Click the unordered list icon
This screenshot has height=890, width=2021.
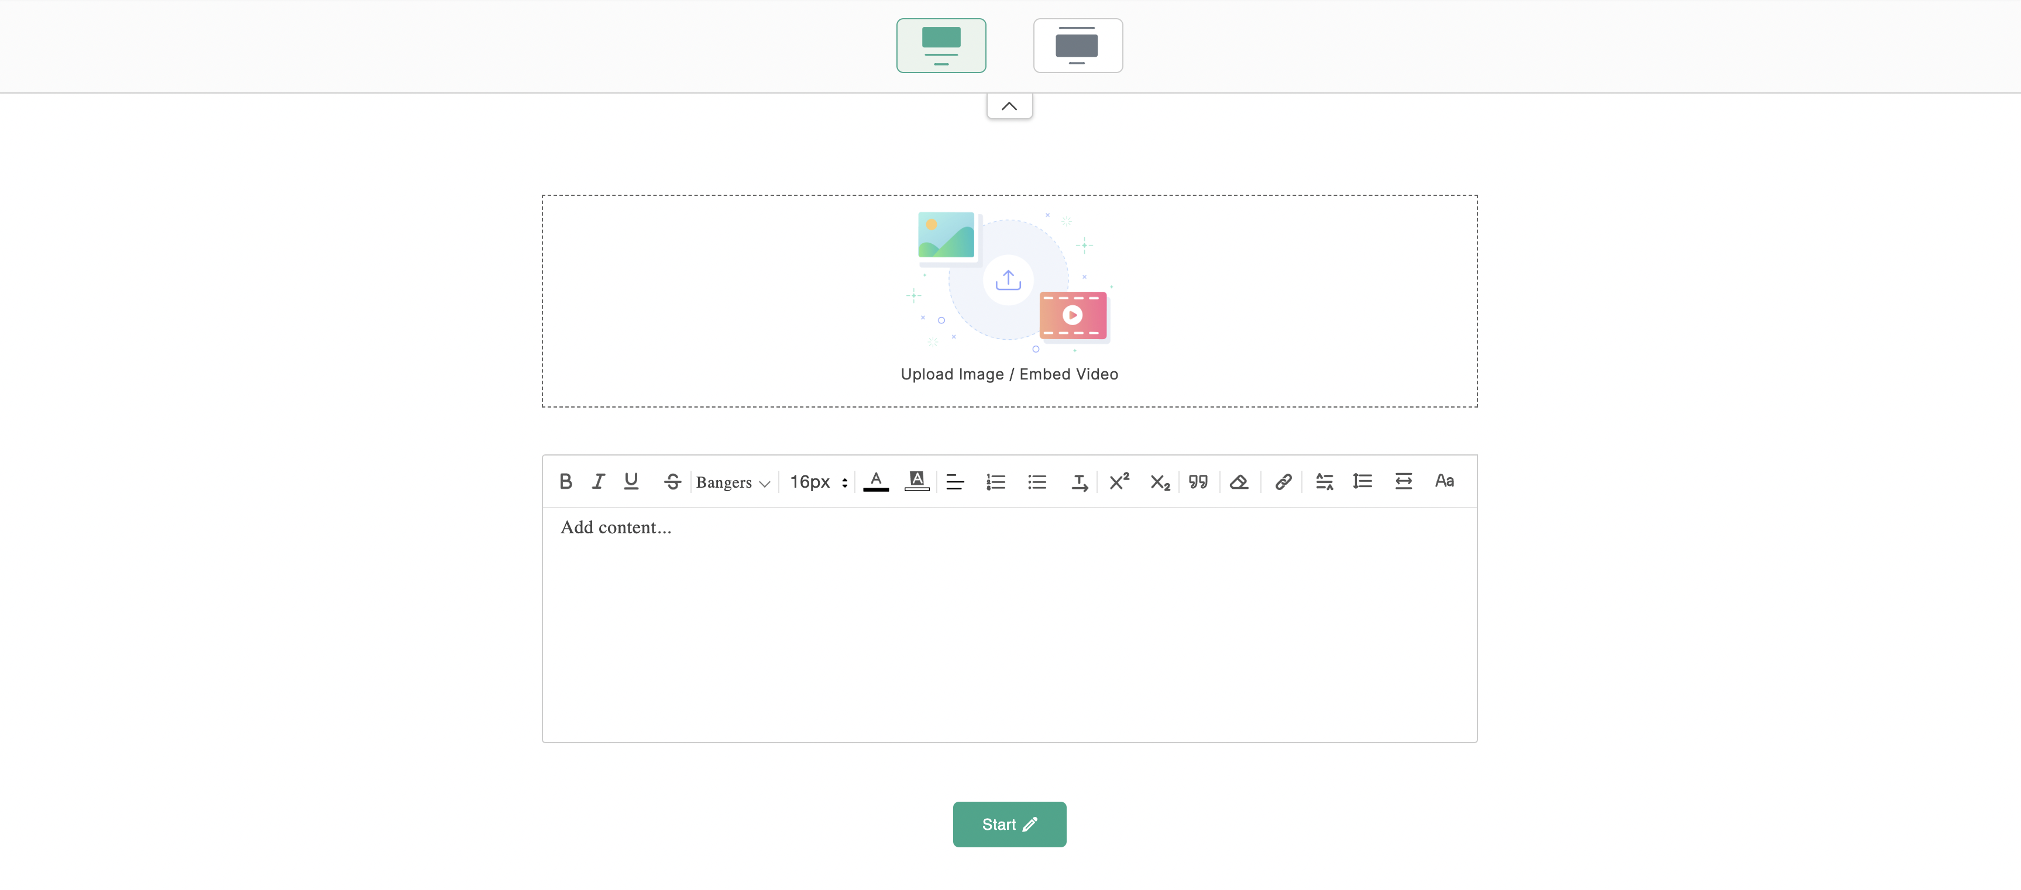1037,481
